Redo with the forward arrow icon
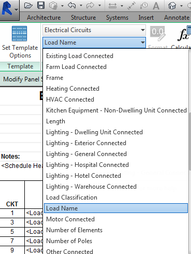Image resolution: width=191 pixels, height=254 pixels. point(90,6)
